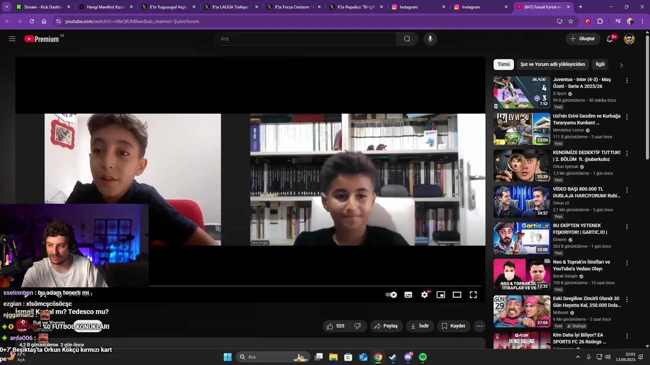The height and width of the screenshot is (365, 650).
Task: Open MrBeast 37:04 video thumbnail
Action: [x=522, y=311]
